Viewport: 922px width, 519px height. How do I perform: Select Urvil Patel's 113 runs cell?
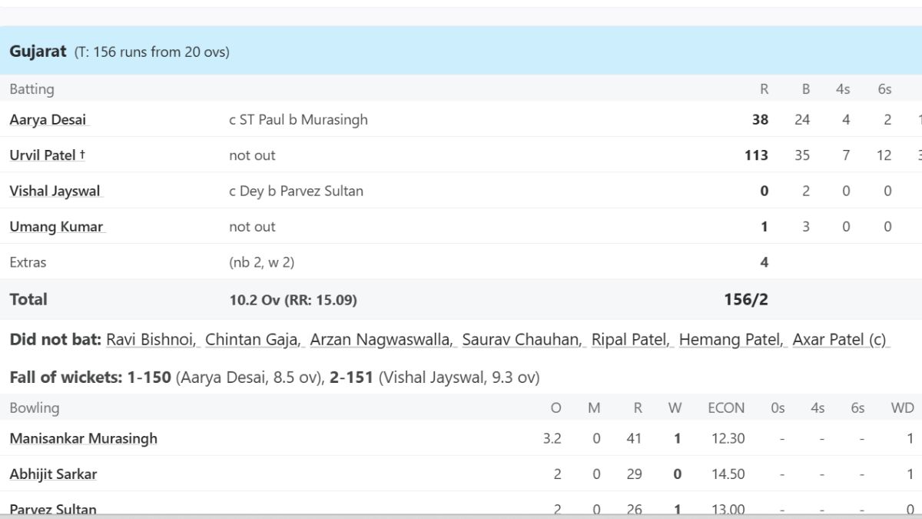pyautogui.click(x=756, y=155)
